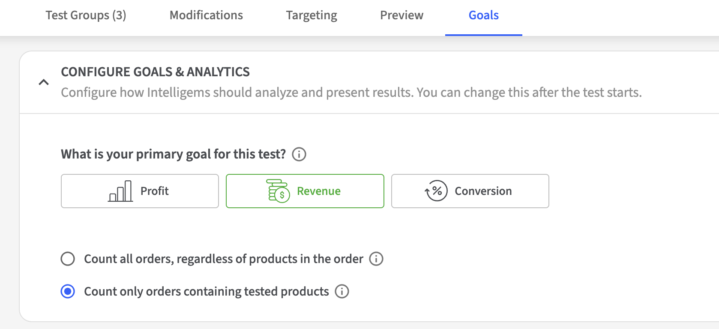The width and height of the screenshot is (719, 329).
Task: Select the Goals tab
Action: click(483, 15)
